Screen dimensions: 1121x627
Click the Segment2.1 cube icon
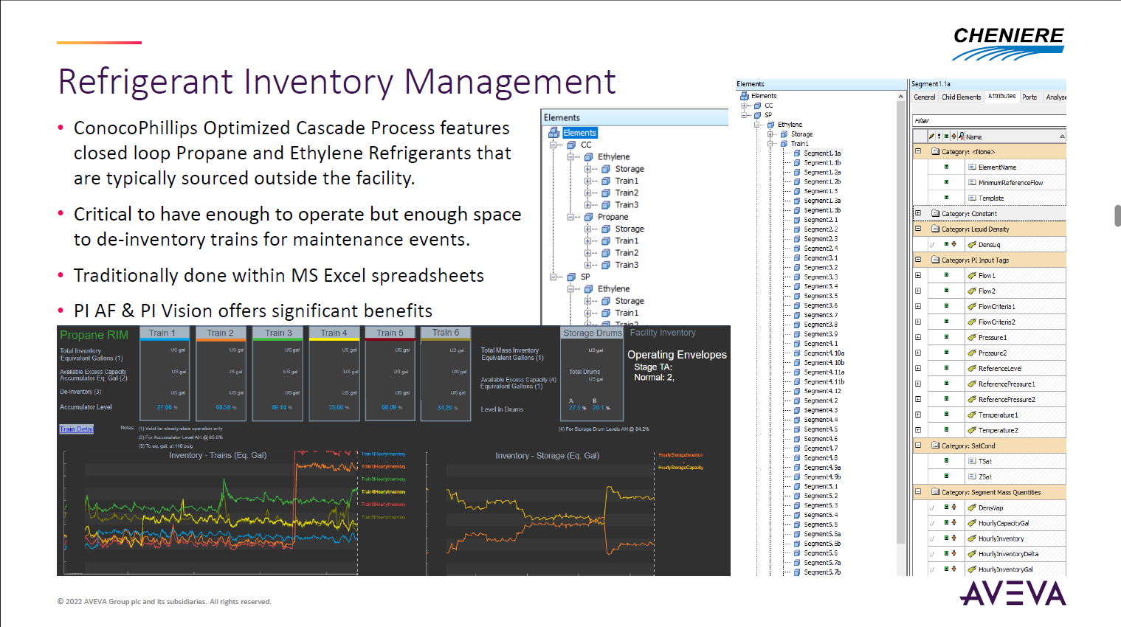797,220
